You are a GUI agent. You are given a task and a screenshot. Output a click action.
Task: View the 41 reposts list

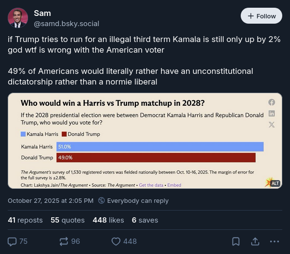[25, 220]
